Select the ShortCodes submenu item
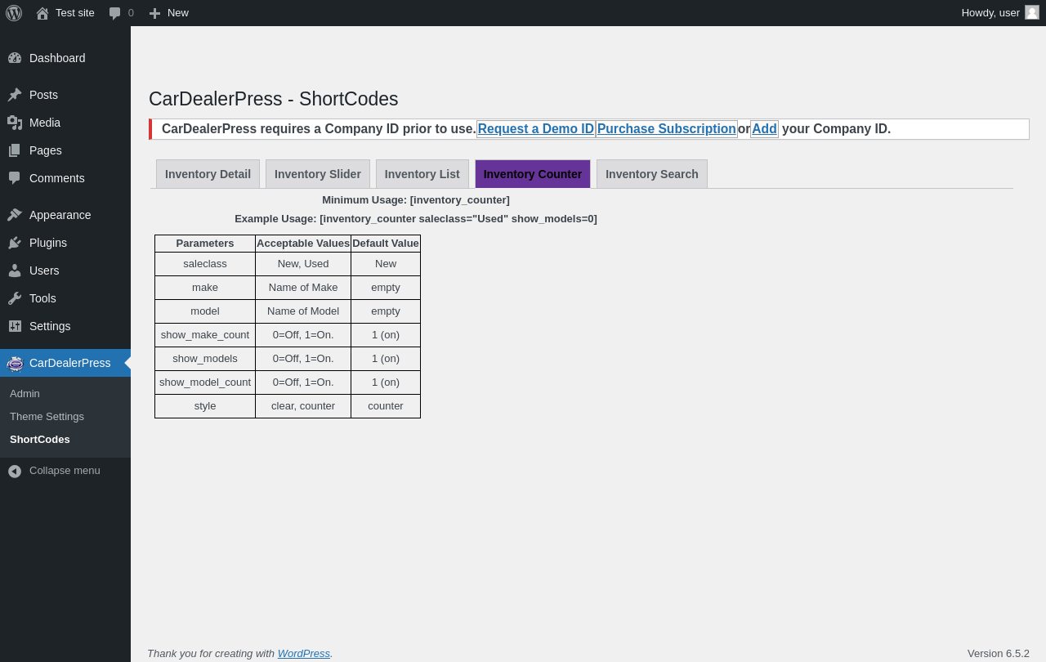Image resolution: width=1046 pixels, height=662 pixels. point(65,440)
